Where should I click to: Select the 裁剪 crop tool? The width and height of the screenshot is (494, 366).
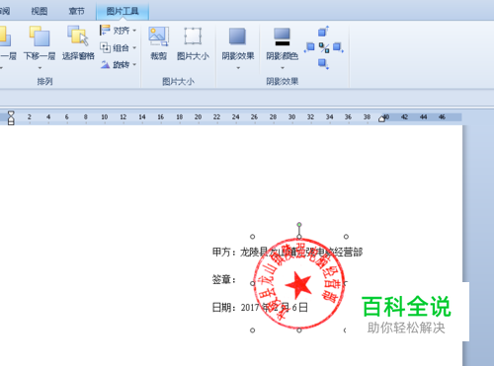pos(159,43)
